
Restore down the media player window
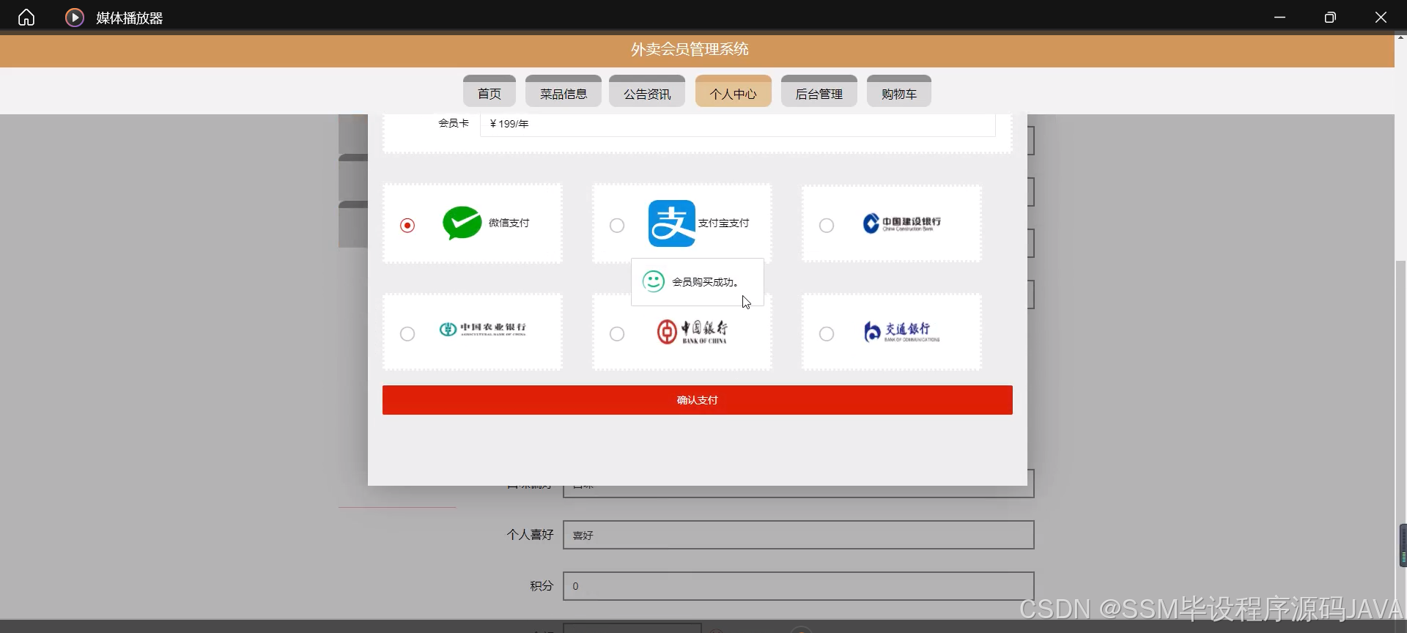click(x=1330, y=17)
